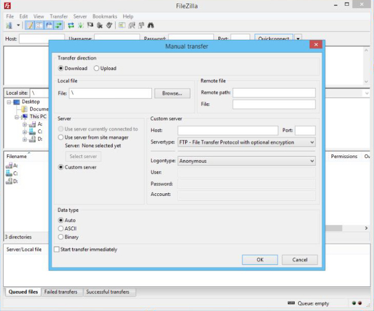Click the Remote path input field

[274, 93]
